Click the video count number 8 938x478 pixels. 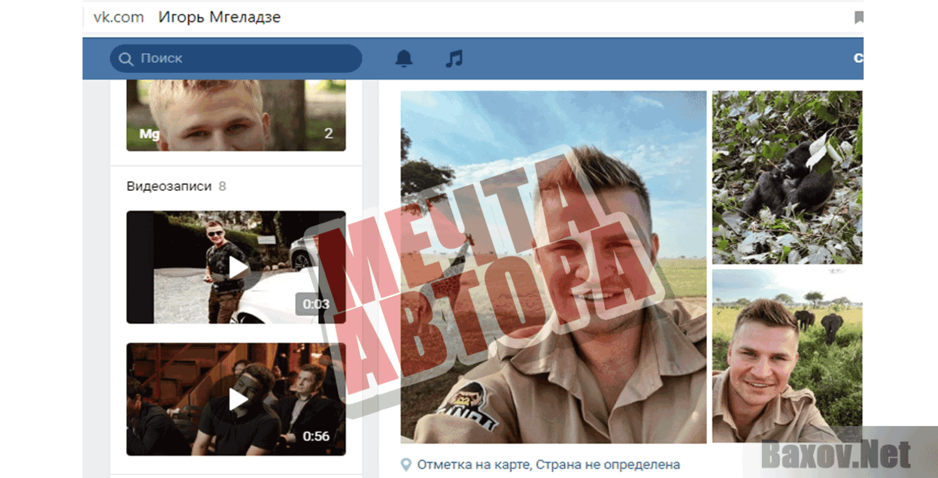tap(222, 186)
